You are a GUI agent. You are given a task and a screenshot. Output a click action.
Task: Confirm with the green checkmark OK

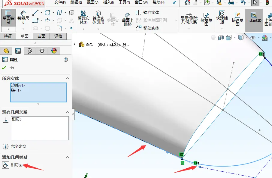click(x=4, y=68)
